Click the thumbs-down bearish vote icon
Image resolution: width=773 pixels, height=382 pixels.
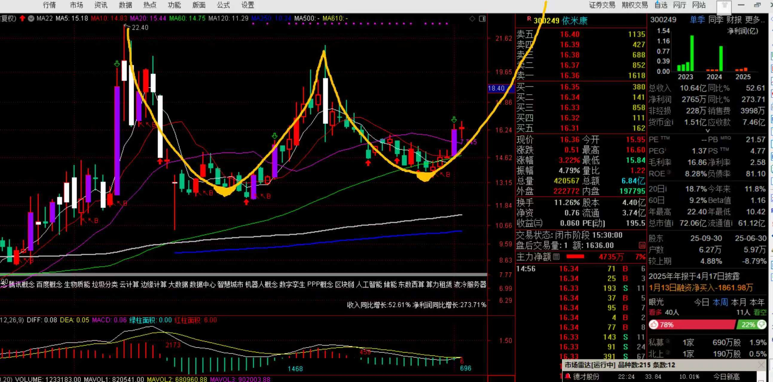pyautogui.click(x=762, y=324)
